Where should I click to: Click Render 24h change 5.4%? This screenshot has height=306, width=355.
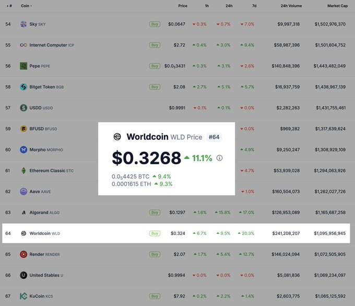click(x=223, y=254)
